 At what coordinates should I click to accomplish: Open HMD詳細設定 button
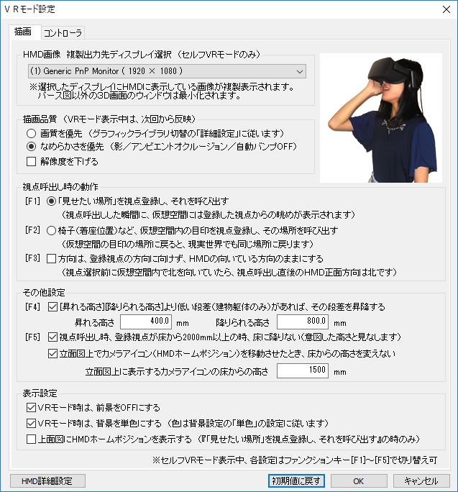click(47, 480)
